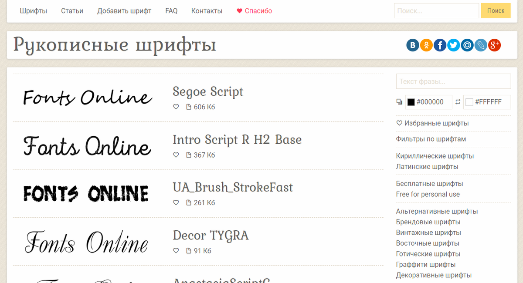Share the page on VK
Screen dimensions: 523x283
pos(412,45)
